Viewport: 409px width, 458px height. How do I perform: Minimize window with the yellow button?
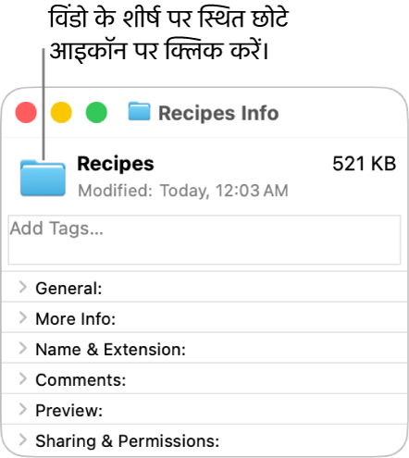[61, 112]
